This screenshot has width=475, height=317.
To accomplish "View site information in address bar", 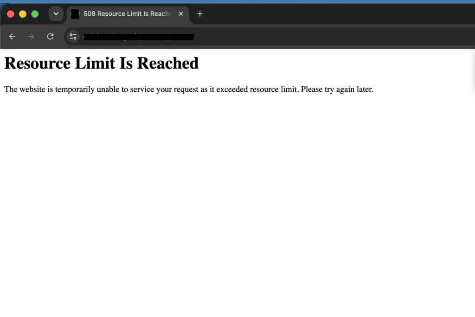I will [73, 37].
